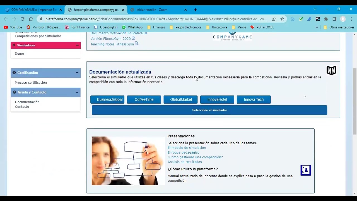The width and height of the screenshot is (357, 201).
Task: Reload the page with the refresh icon
Action: coord(22,19)
